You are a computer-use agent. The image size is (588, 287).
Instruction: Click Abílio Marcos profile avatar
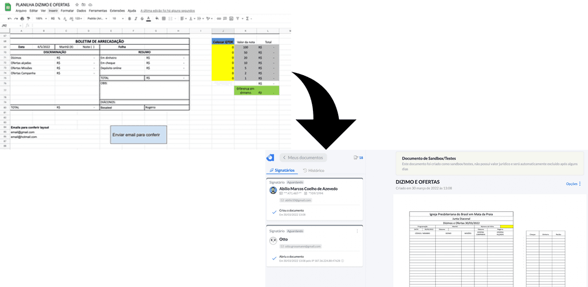coord(273,191)
